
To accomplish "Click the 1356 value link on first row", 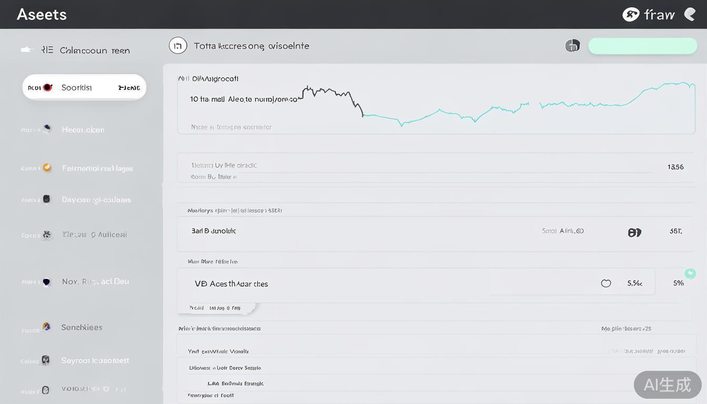I will (x=675, y=167).
